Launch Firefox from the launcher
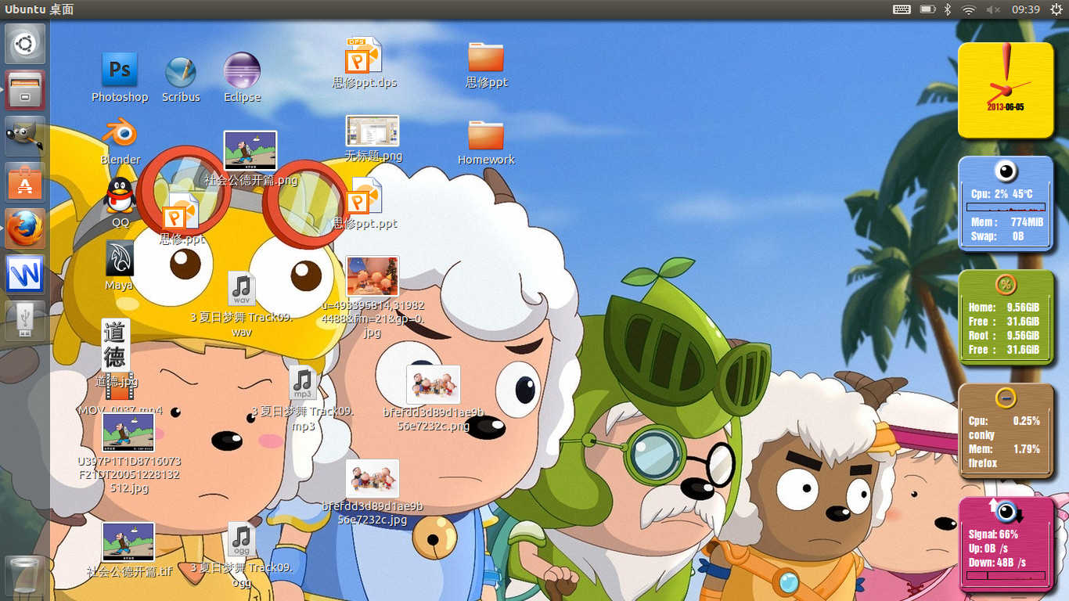 (25, 229)
